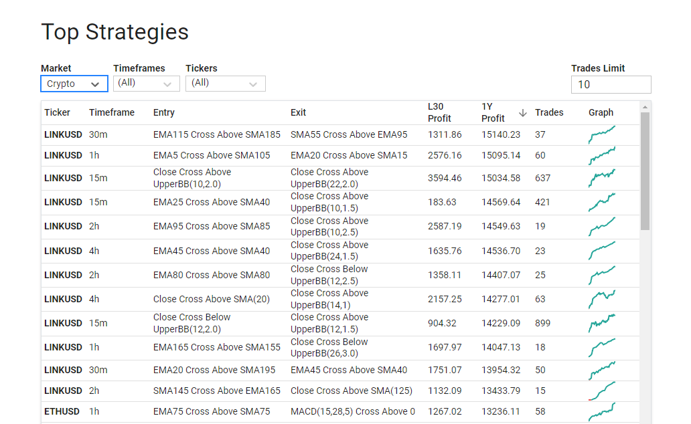Click the scroll-up arrow of the table
The width and height of the screenshot is (691, 424).
645,107
